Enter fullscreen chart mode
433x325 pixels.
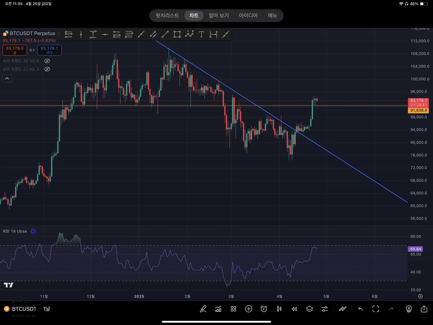click(376, 309)
